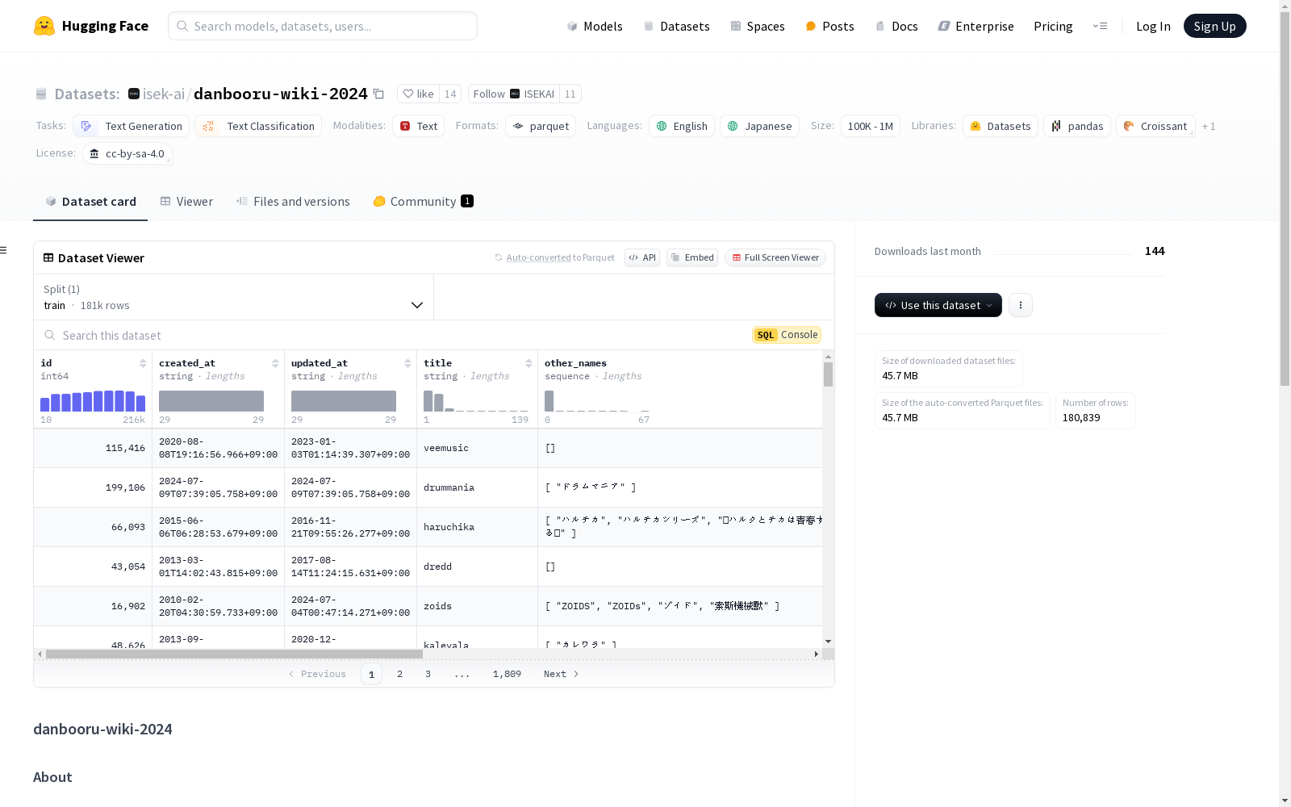The height and width of the screenshot is (807, 1291).
Task: Filter by the English language tag
Action: coord(682,126)
